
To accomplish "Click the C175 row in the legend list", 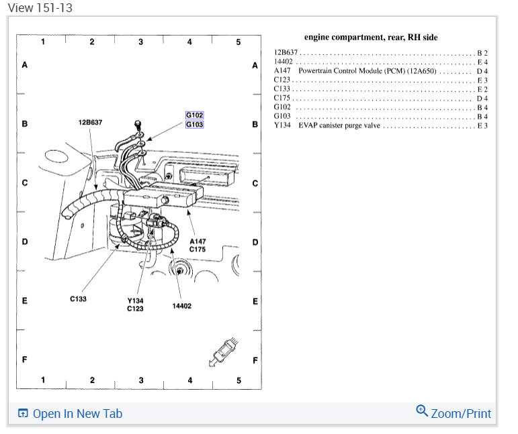I will coord(380,98).
